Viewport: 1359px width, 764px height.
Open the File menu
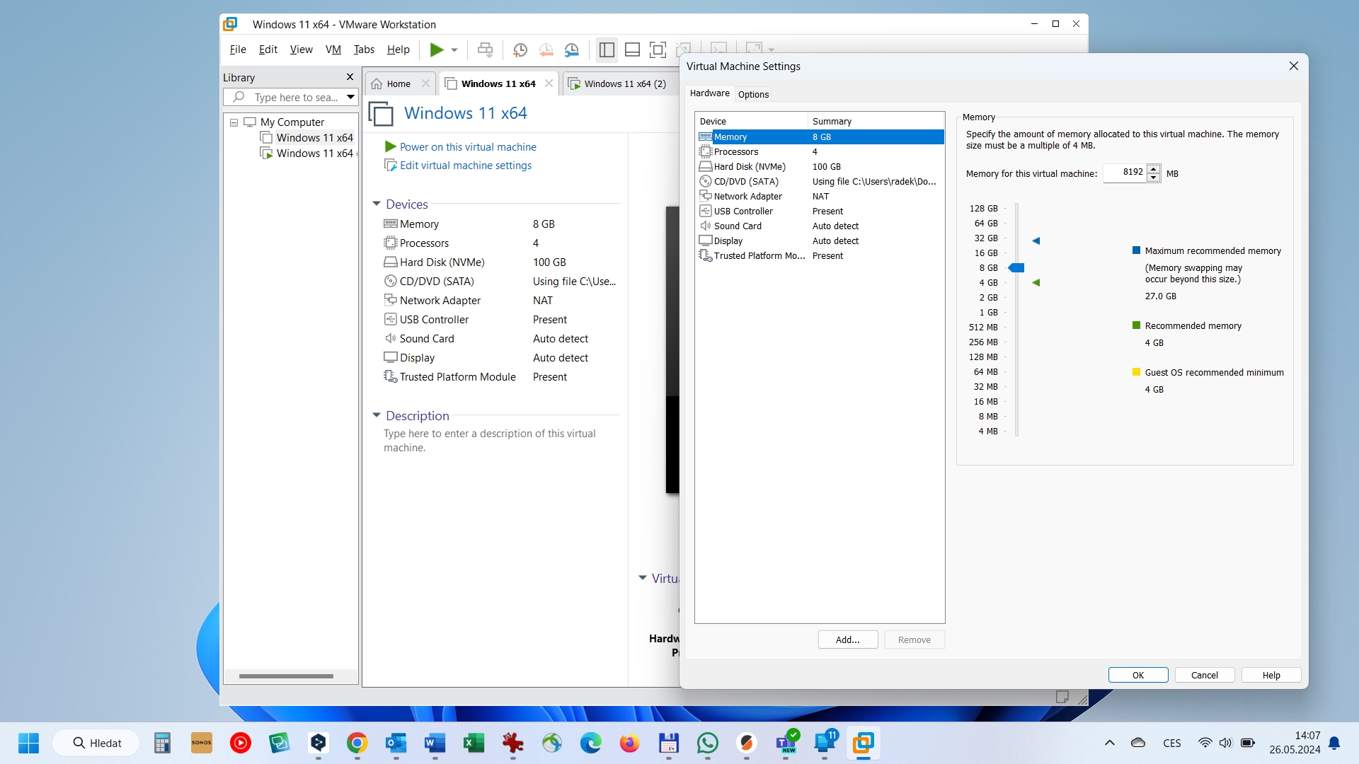point(238,50)
